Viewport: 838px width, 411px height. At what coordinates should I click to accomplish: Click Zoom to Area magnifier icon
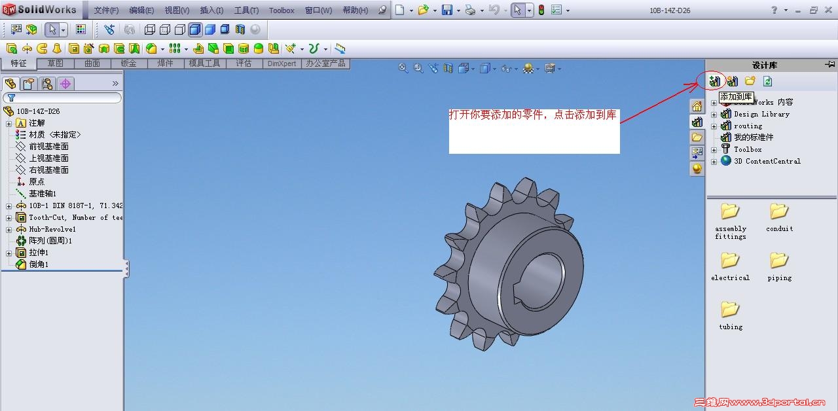[x=418, y=68]
